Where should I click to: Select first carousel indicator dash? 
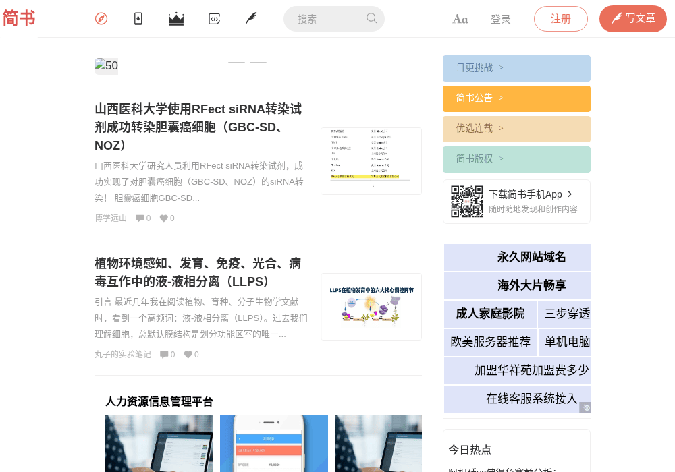tap(236, 63)
